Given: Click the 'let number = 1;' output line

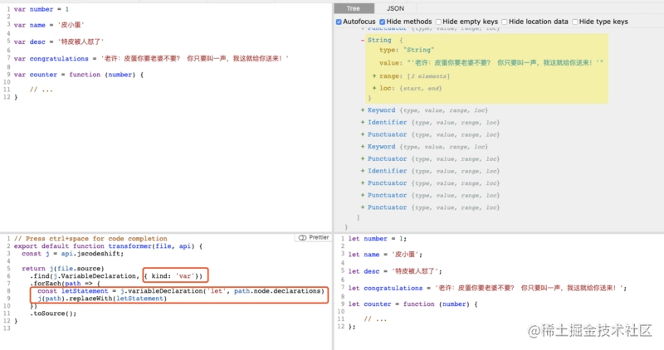Looking at the screenshot, I should tap(378, 239).
